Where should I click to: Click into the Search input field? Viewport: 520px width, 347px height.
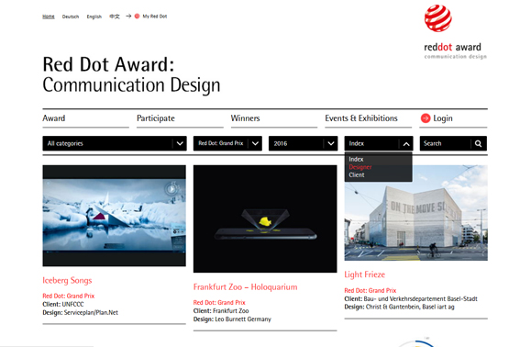pyautogui.click(x=446, y=143)
